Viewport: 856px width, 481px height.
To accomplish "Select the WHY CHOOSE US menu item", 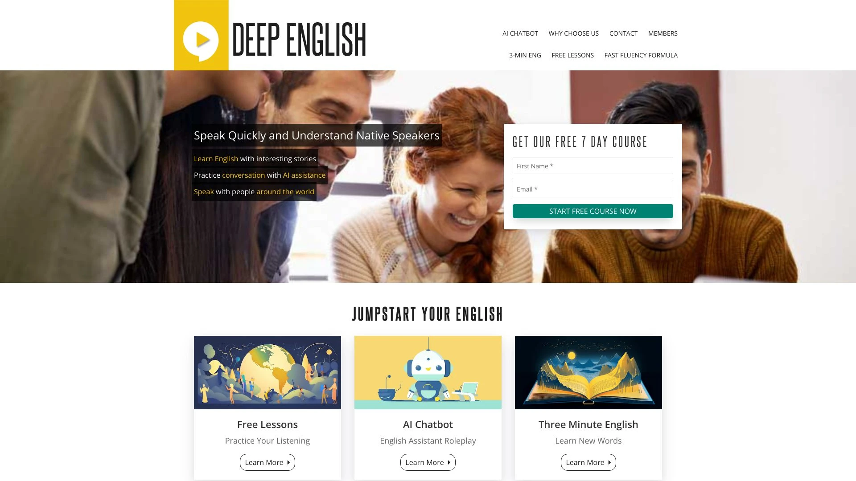I will click(573, 33).
